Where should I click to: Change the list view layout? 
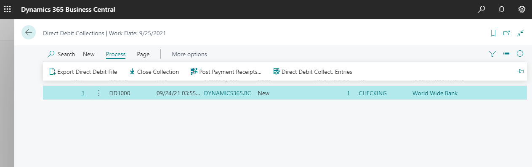(x=506, y=54)
